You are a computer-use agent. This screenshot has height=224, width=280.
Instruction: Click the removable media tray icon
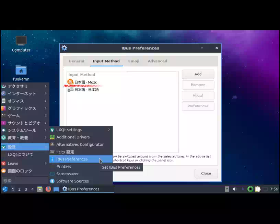227,189
